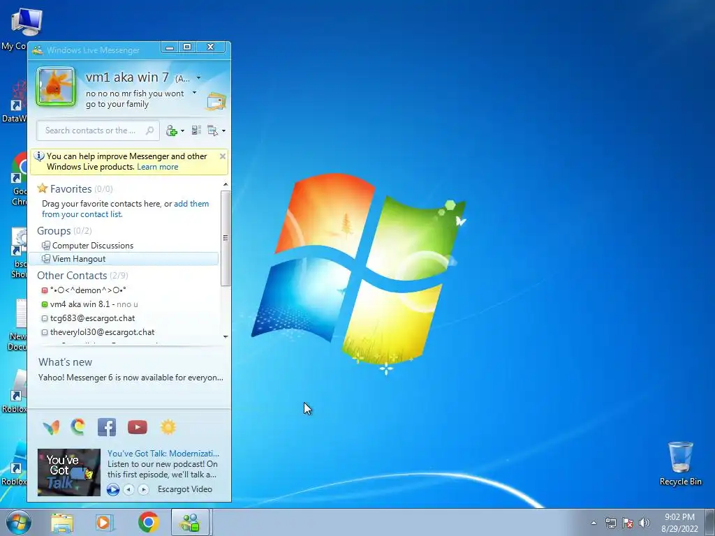This screenshot has height=536, width=715.
Task: Click the Windows Start button
Action: coord(17,522)
